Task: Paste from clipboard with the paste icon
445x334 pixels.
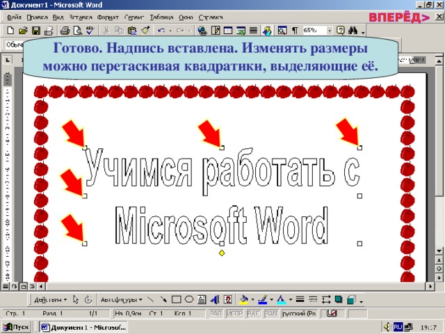Action: [x=132, y=30]
